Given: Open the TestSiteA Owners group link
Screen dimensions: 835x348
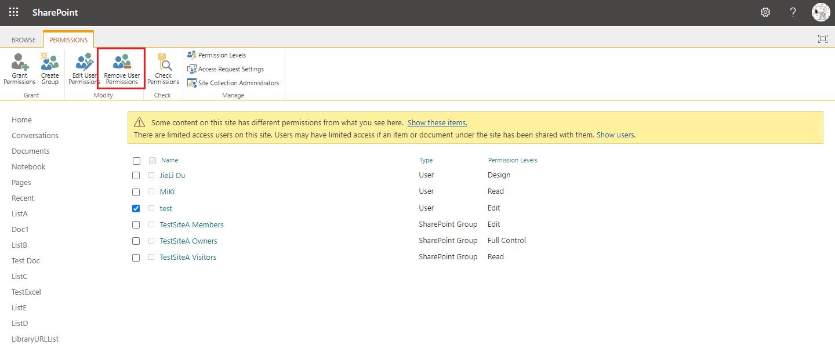Looking at the screenshot, I should click(x=188, y=241).
